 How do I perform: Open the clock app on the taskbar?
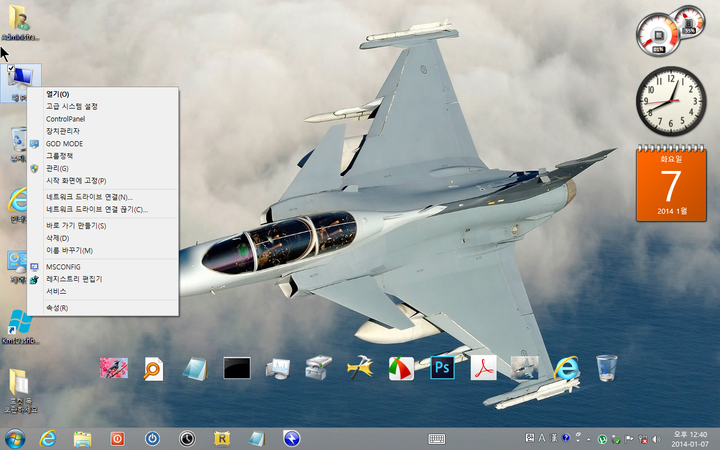[x=187, y=438]
